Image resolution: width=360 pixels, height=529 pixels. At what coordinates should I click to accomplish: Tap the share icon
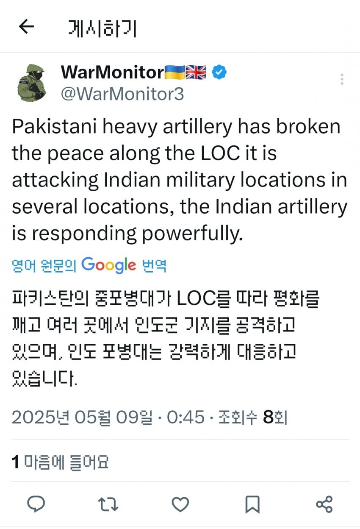[x=324, y=504]
